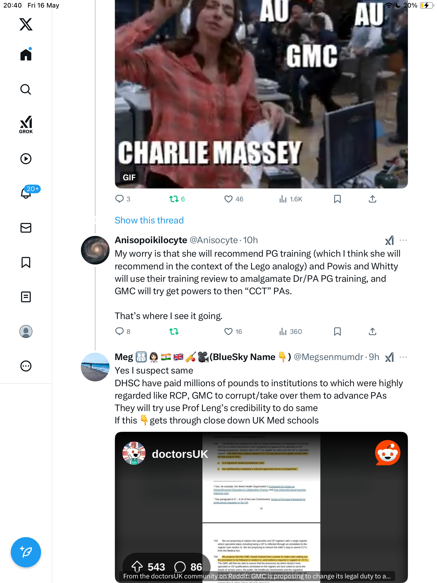Screen dimensions: 437x583
Task: Open Notifications bell with 20+ badge
Action: (26, 193)
